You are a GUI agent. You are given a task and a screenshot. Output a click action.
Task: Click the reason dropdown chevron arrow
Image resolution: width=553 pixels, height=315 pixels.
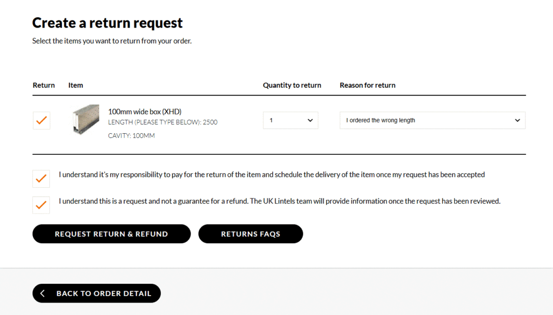517,120
